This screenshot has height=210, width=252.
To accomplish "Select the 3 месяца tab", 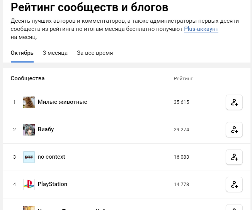I will coord(55,53).
